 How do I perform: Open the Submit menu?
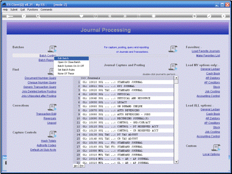[14, 9]
